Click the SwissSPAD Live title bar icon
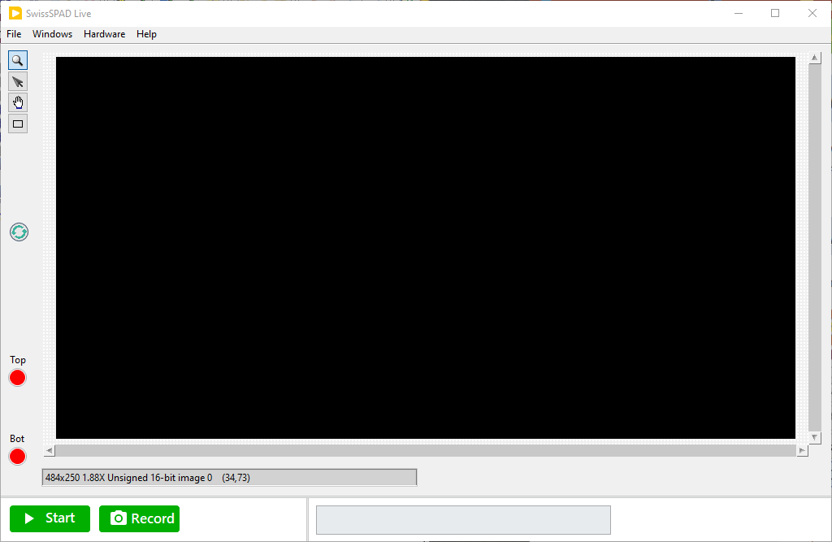Viewport: 832px width, 542px height. (x=15, y=13)
